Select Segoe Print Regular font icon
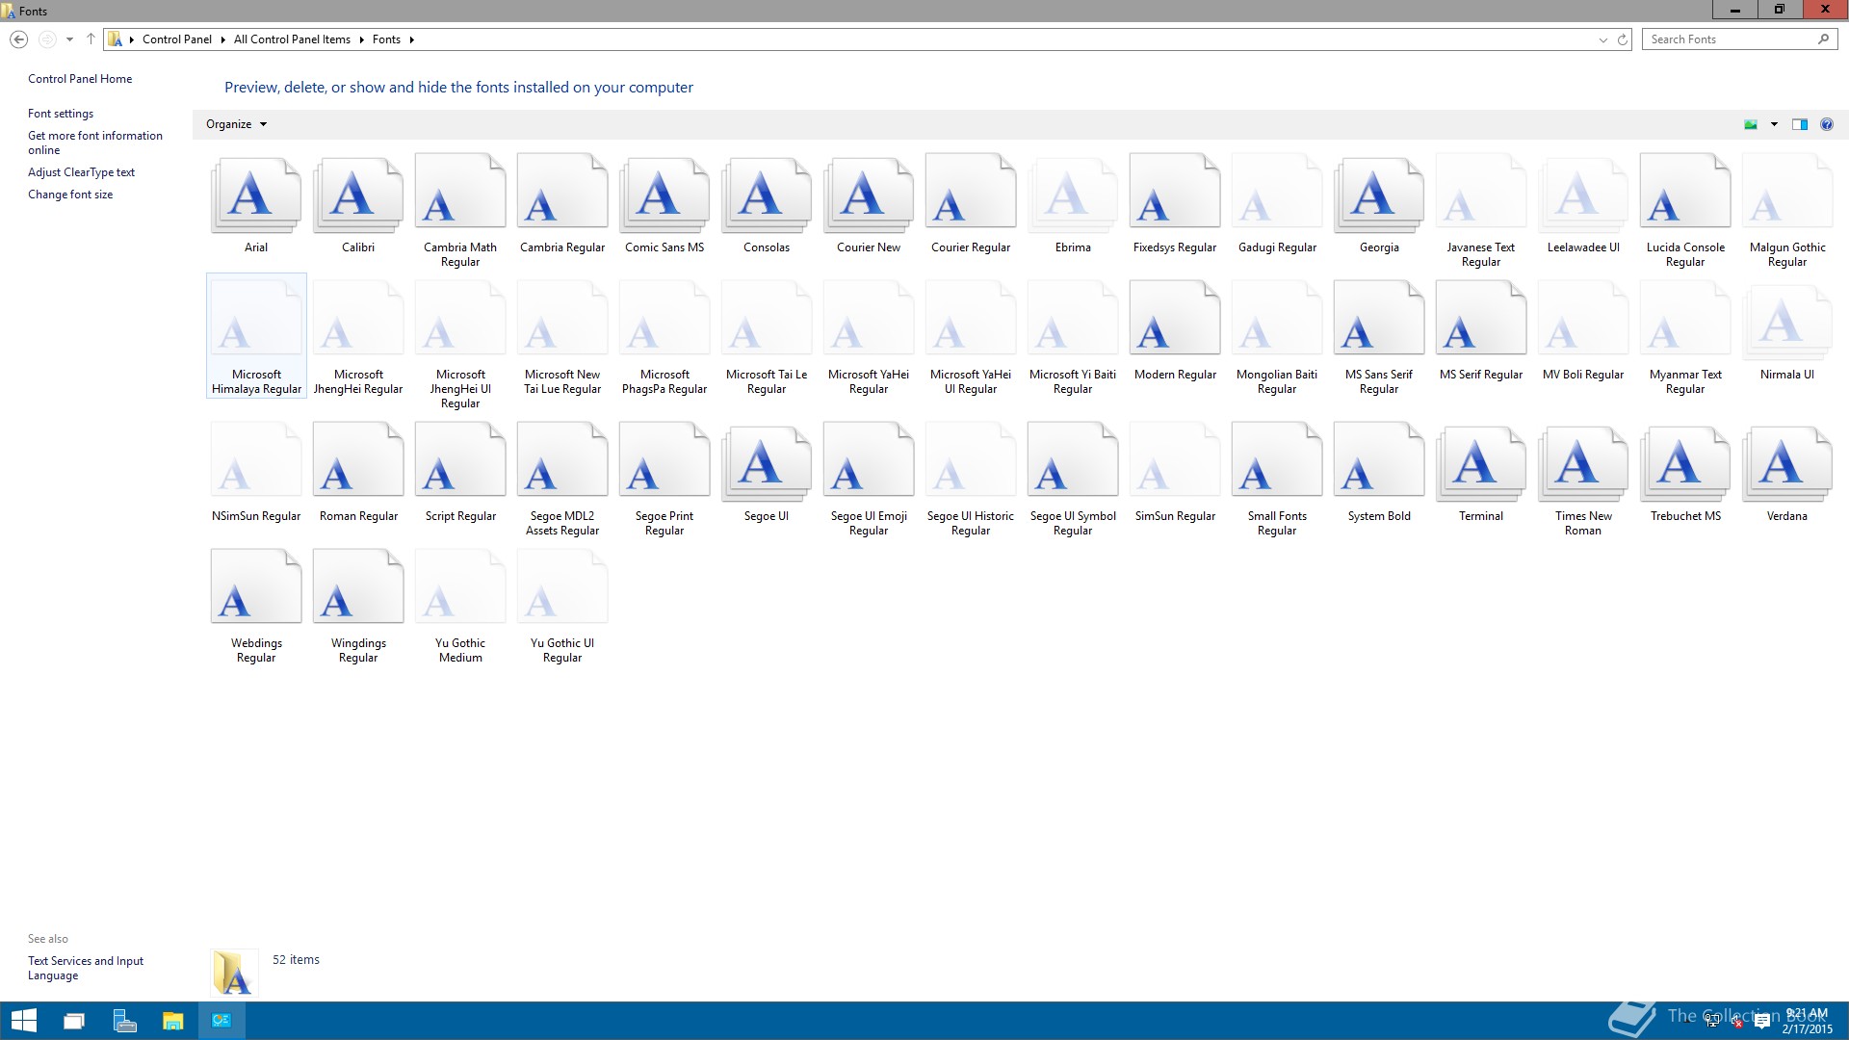The height and width of the screenshot is (1040, 1849). coord(664,460)
